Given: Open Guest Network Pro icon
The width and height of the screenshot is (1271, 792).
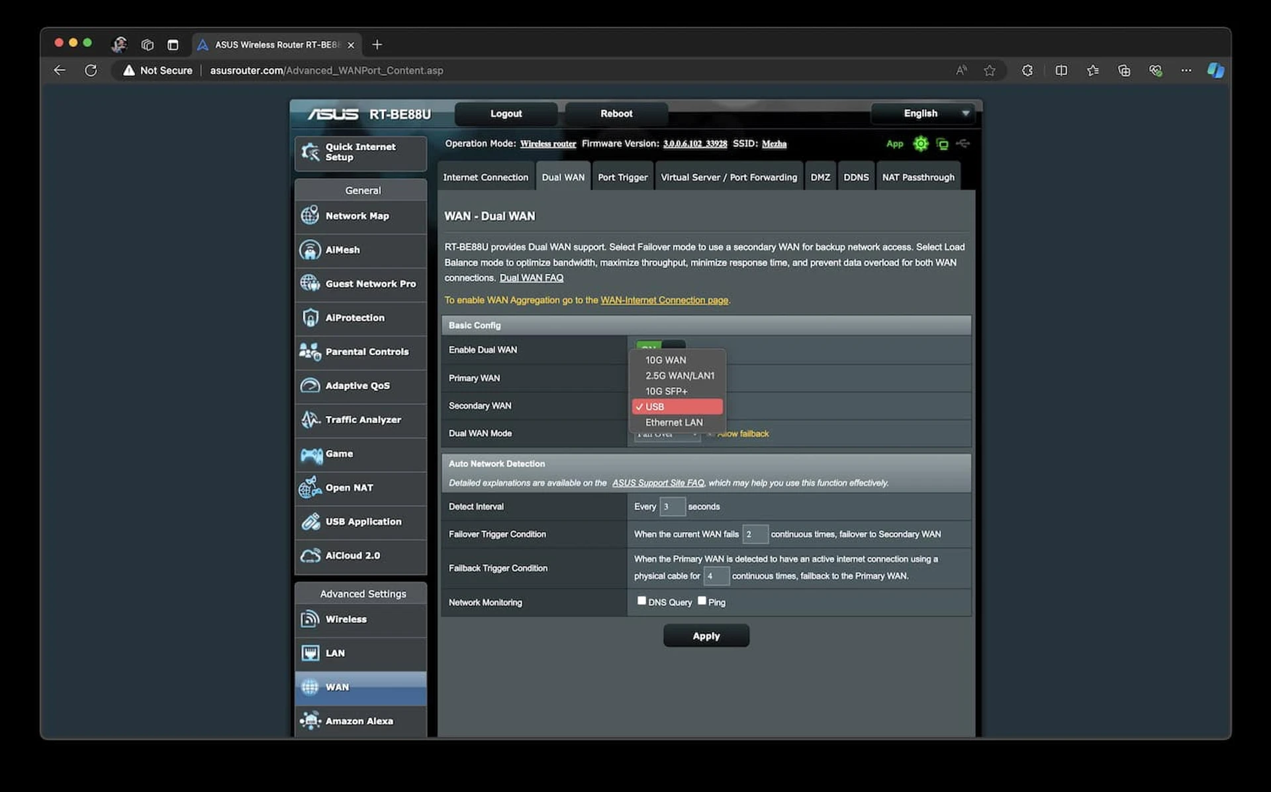Looking at the screenshot, I should [x=310, y=283].
